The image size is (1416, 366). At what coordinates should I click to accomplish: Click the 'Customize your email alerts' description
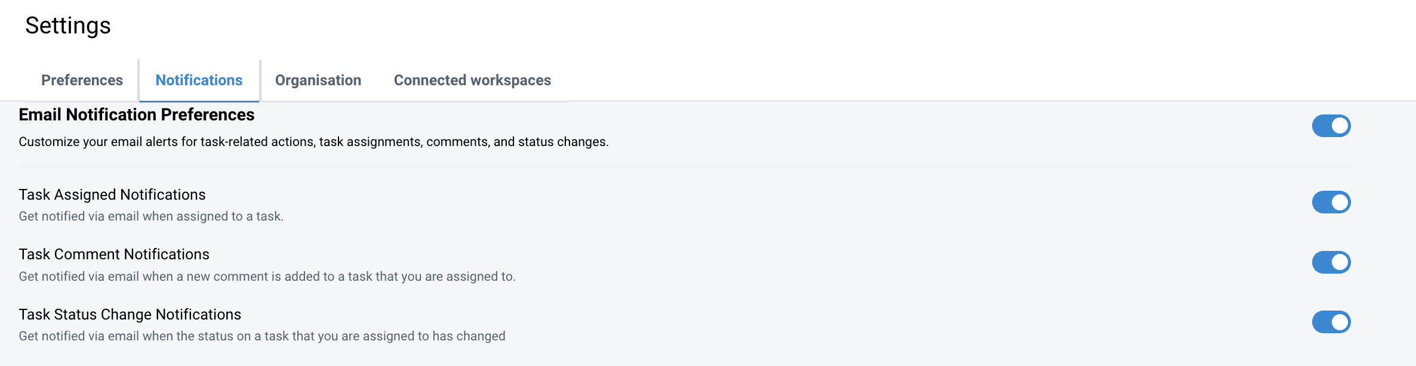[313, 142]
